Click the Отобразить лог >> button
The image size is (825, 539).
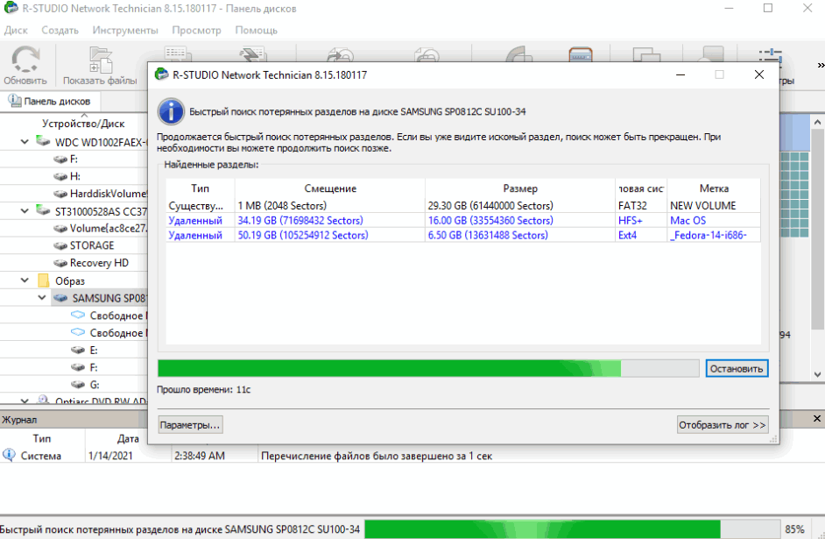pos(722,425)
